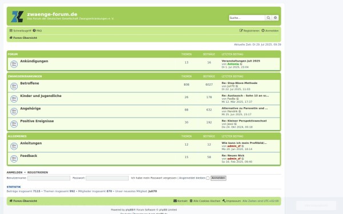Open last post Re: Stop-Wave-Methode
The image size is (343, 214).
240,83
